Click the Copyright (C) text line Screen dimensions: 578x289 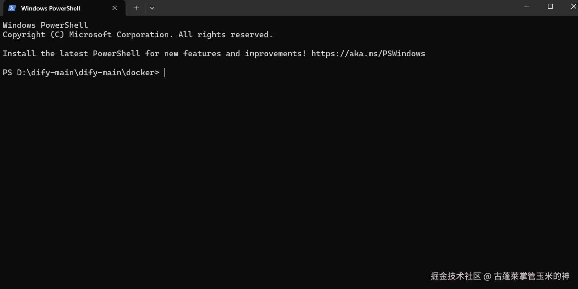(138, 35)
